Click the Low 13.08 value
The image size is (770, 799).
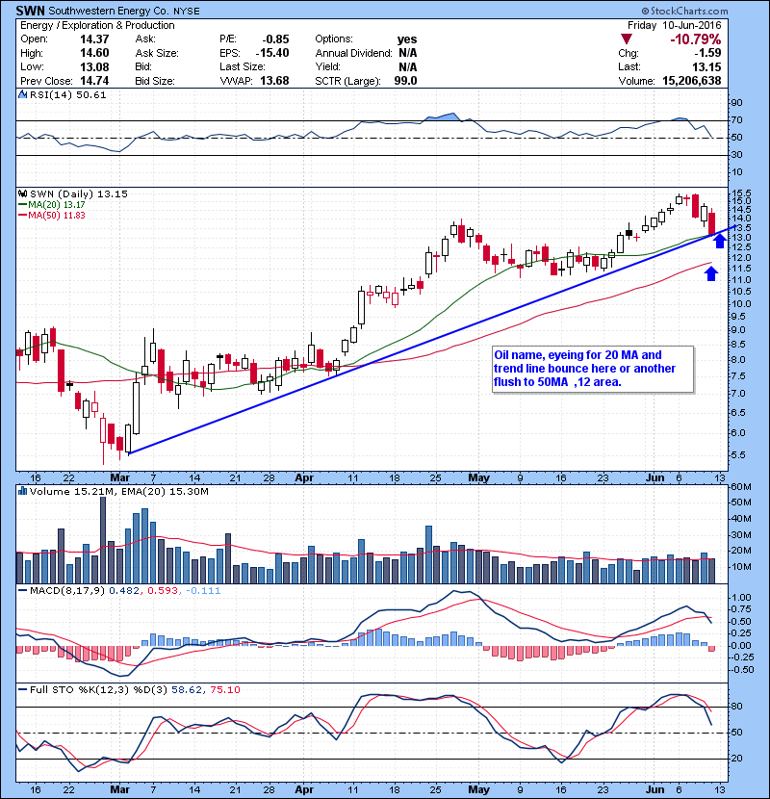94,66
